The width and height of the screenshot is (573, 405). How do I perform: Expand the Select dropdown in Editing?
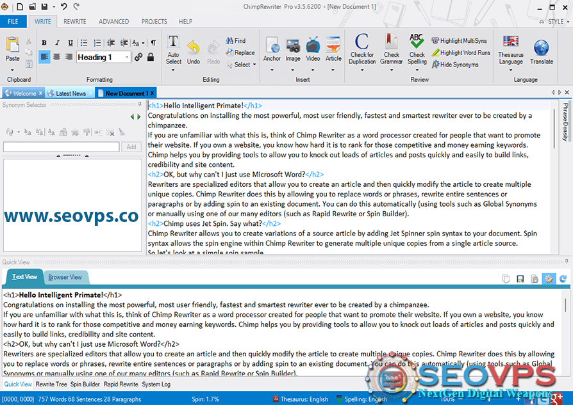click(254, 65)
